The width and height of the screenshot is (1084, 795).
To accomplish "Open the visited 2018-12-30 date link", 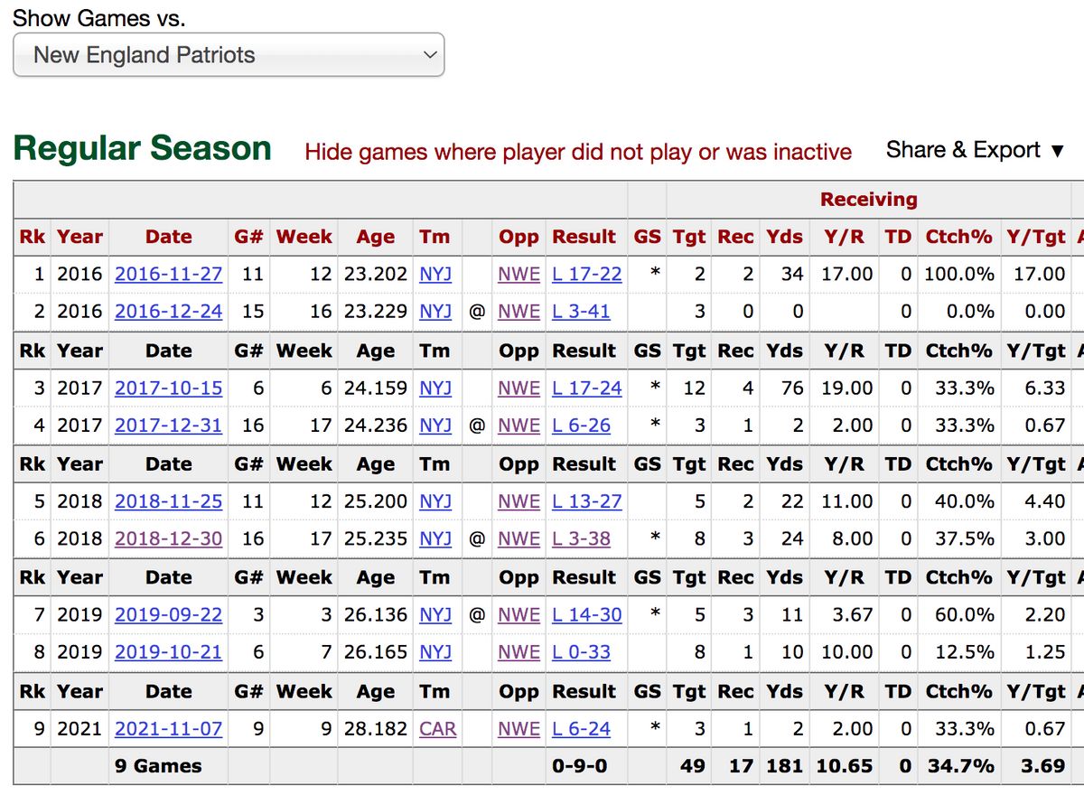I will (168, 538).
